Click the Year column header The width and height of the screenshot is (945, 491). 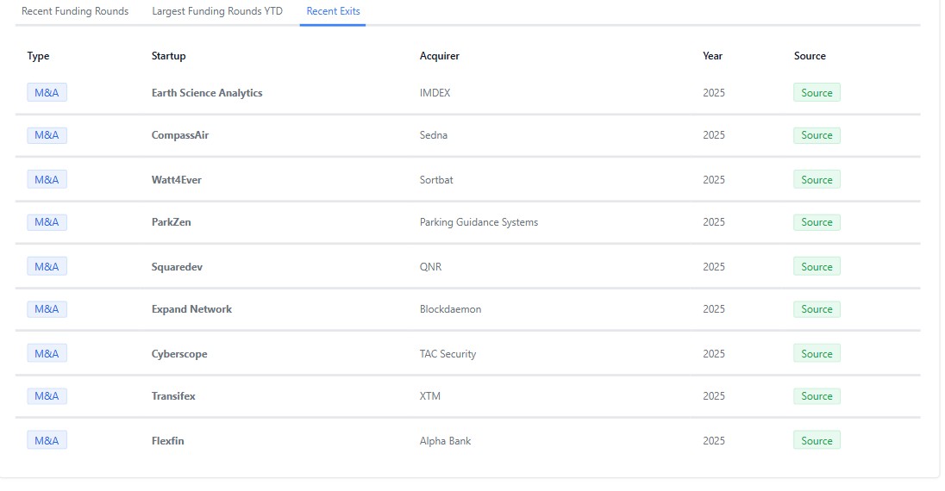coord(712,55)
